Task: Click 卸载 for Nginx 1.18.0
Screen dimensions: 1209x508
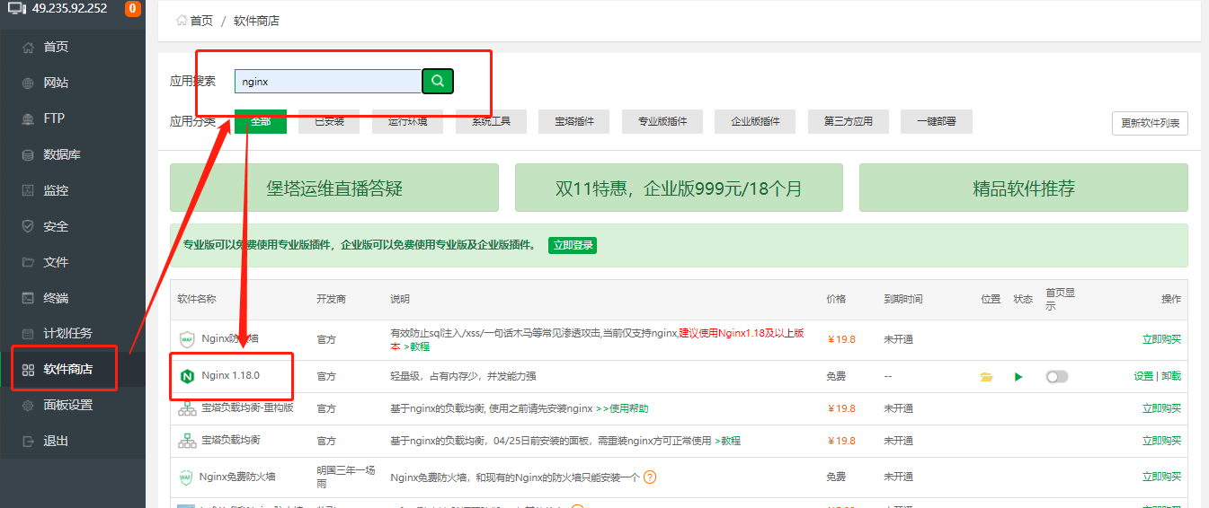Action: pyautogui.click(x=1171, y=376)
